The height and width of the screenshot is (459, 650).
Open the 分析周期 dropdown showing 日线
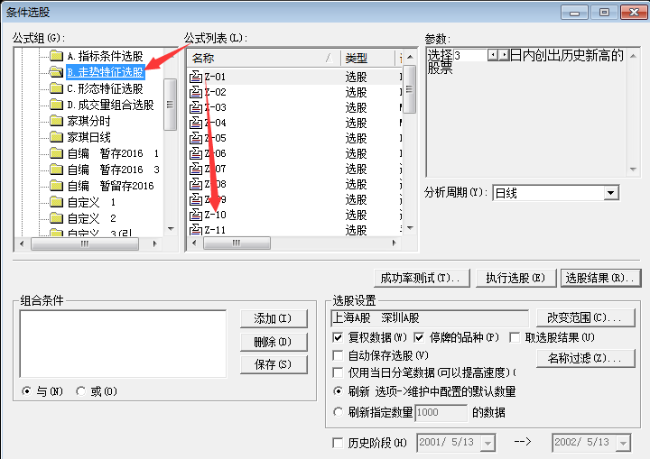[x=610, y=193]
